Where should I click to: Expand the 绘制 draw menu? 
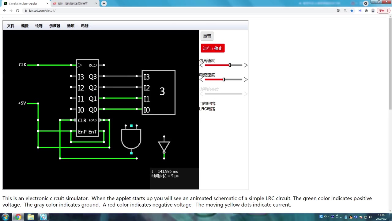39,26
